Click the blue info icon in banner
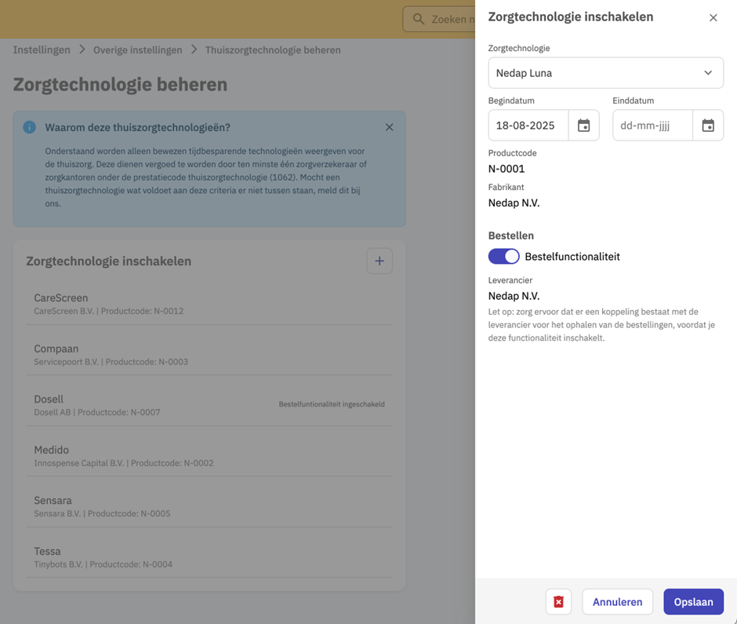737x624 pixels. coord(30,127)
